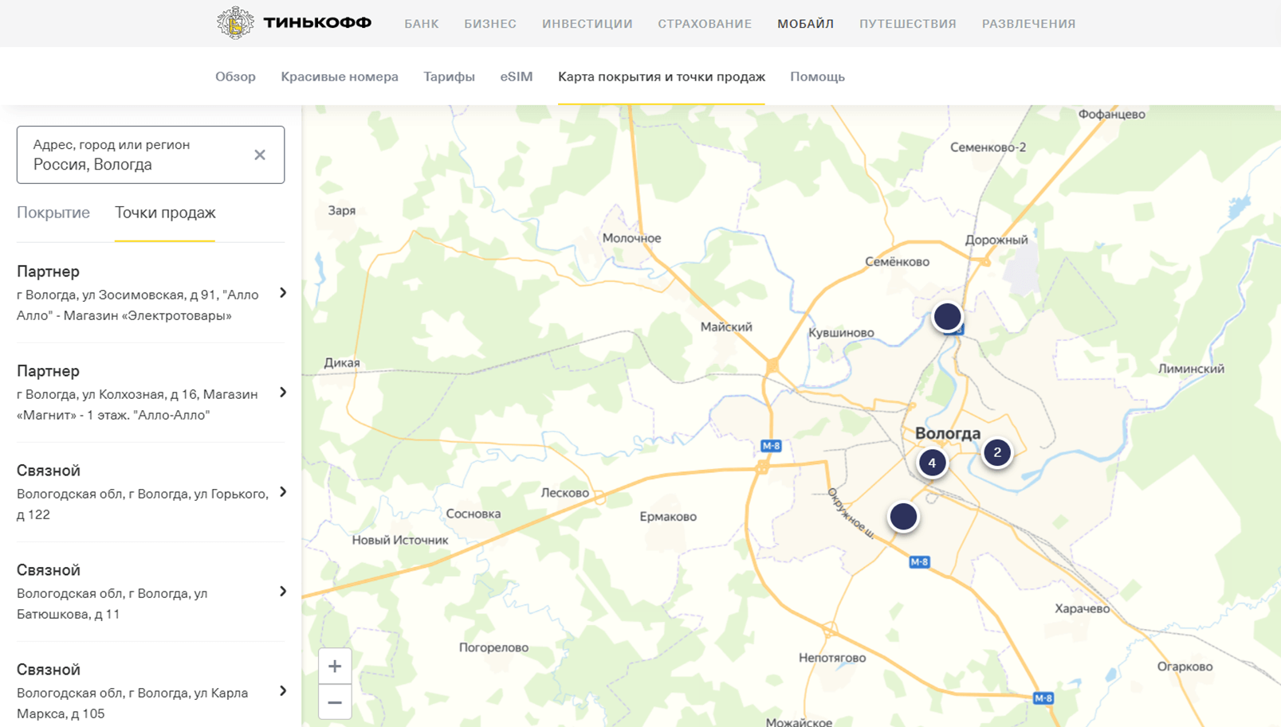The width and height of the screenshot is (1281, 727).
Task: Click the Харачево label on the map
Action: click(x=1082, y=608)
